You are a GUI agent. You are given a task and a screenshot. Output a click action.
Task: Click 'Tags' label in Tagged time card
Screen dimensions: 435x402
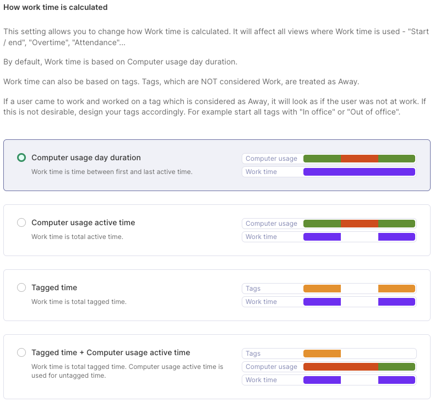253,289
